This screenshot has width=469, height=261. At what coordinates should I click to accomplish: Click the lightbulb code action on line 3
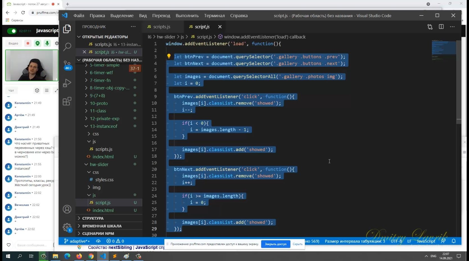pyautogui.click(x=169, y=56)
